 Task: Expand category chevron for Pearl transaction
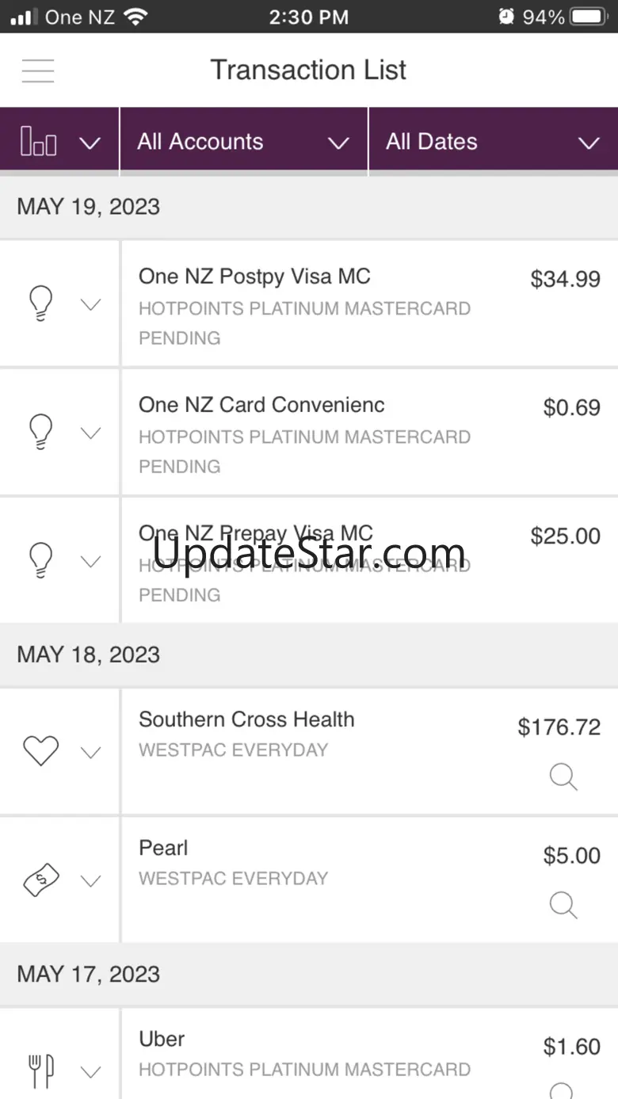[91, 880]
